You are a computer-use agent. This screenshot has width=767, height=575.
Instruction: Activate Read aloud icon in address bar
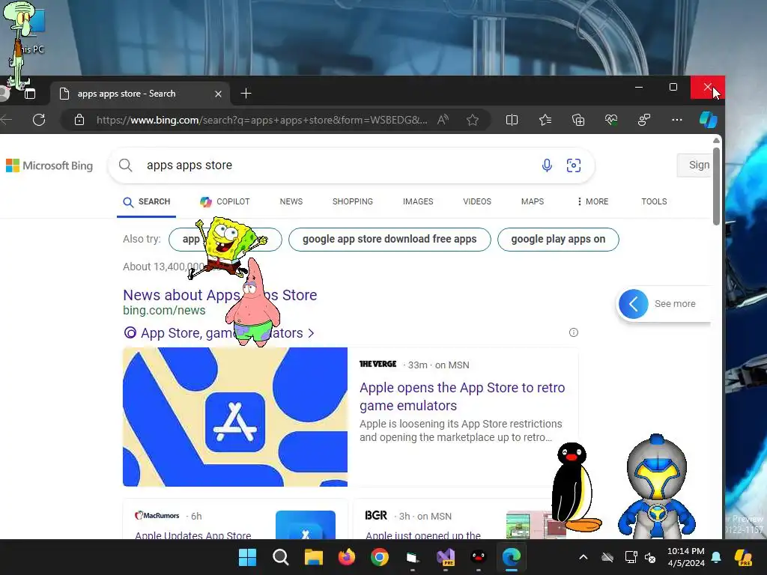click(x=443, y=120)
